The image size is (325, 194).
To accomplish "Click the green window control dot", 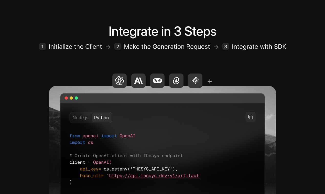I will click(76, 98).
